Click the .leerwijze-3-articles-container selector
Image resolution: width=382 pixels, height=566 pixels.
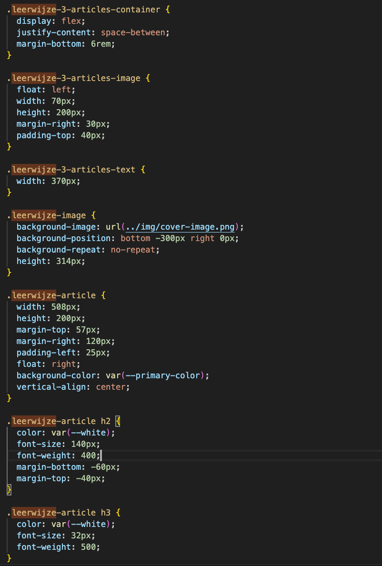83,10
